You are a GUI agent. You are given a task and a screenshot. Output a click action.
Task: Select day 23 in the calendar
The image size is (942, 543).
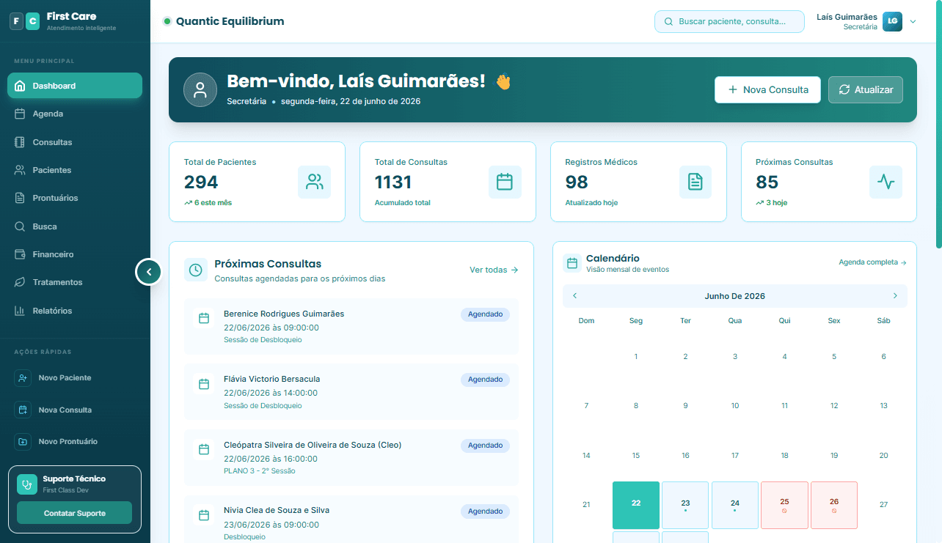point(685,505)
